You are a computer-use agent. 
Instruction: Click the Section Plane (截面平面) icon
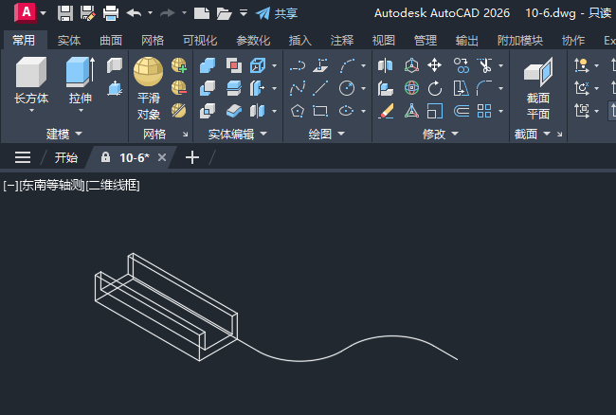(x=538, y=72)
